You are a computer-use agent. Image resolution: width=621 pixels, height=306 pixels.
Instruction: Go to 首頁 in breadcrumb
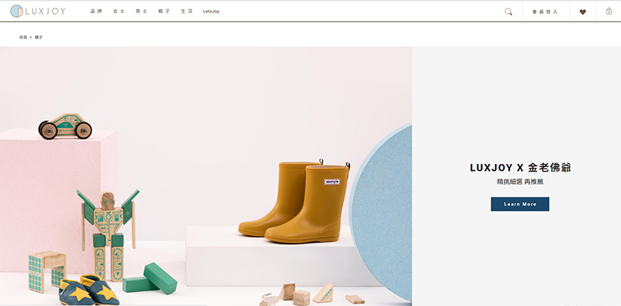23,37
